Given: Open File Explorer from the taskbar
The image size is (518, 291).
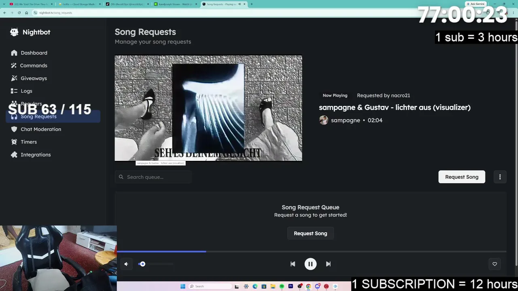Looking at the screenshot, I should coord(273,287).
